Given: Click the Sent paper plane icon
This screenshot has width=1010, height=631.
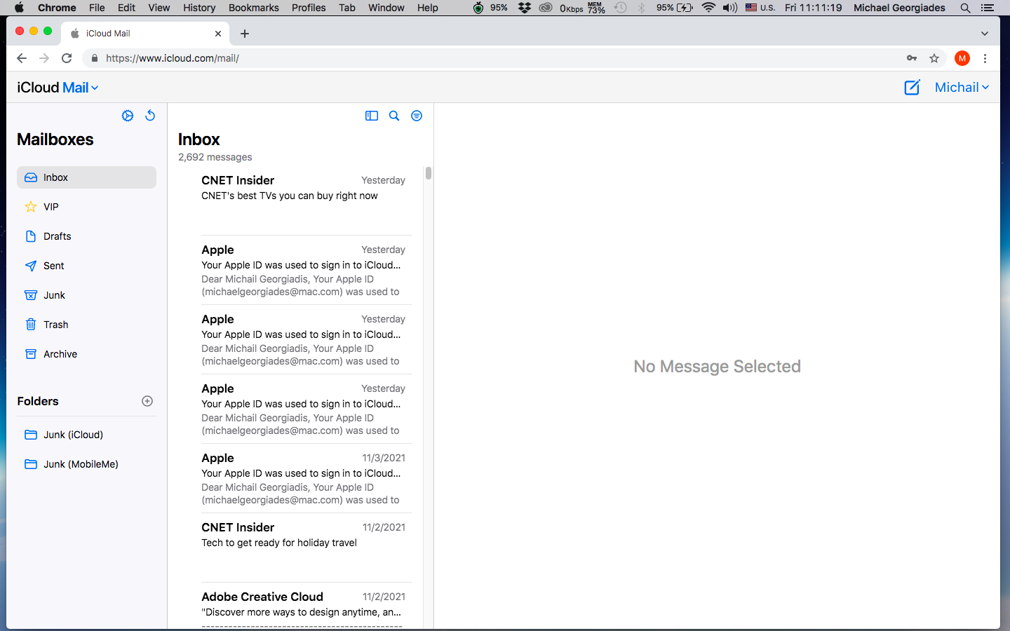Looking at the screenshot, I should [31, 266].
